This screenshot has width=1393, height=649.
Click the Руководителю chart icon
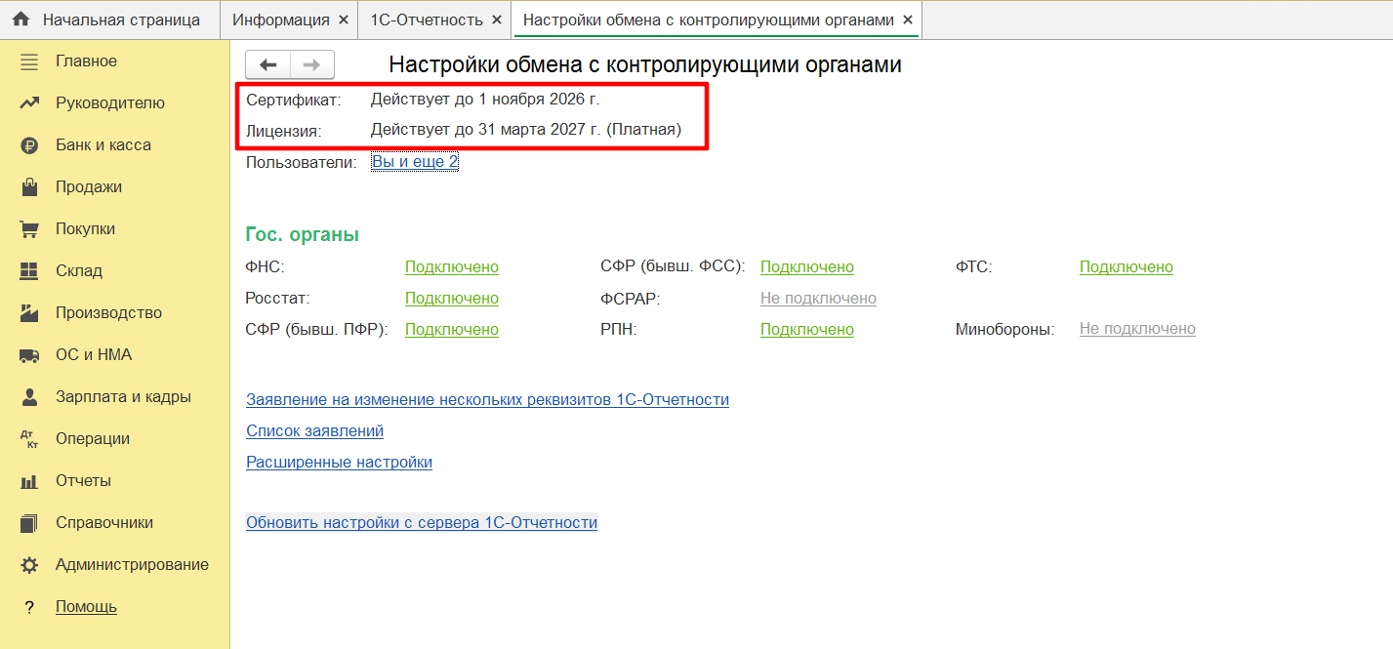coord(29,103)
